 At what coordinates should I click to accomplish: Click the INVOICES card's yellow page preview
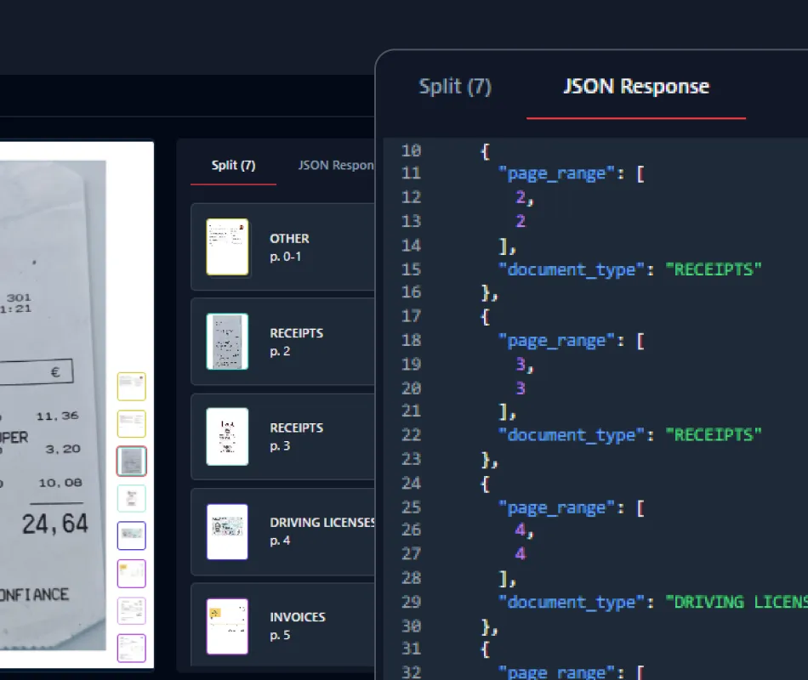coord(226,625)
